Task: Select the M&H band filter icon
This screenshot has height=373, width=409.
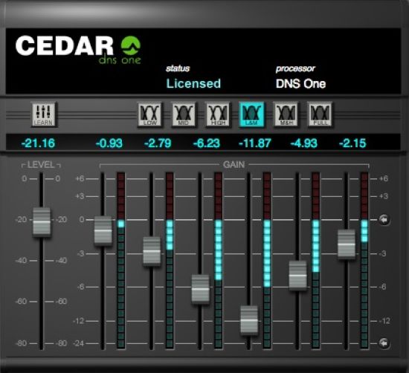Action: pos(286,114)
